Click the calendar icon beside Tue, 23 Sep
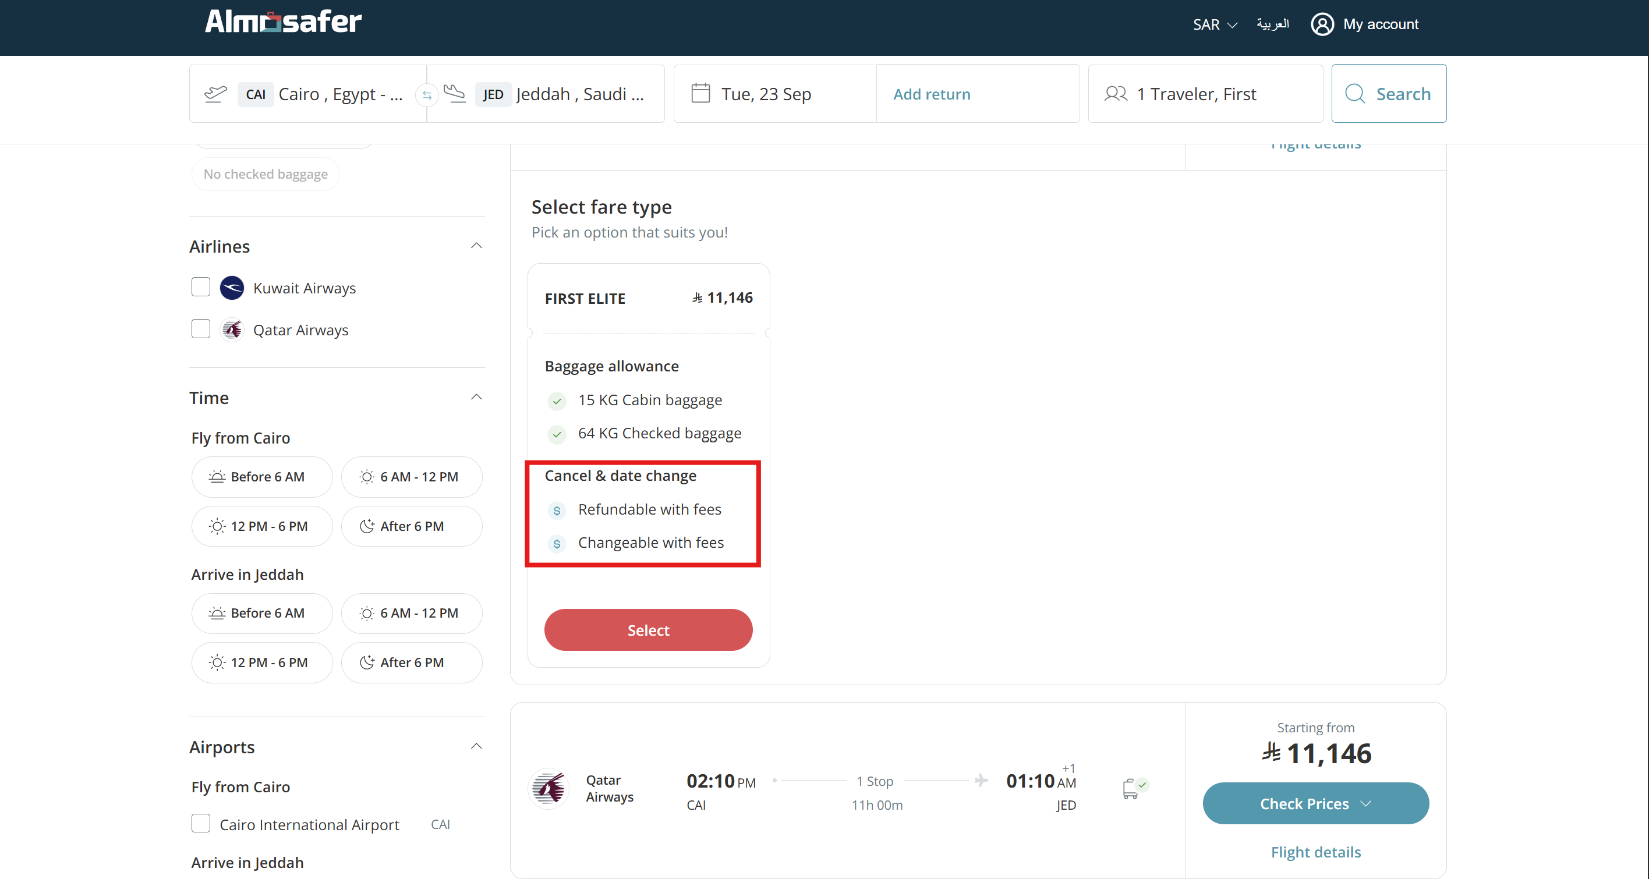1649x879 pixels. click(700, 93)
